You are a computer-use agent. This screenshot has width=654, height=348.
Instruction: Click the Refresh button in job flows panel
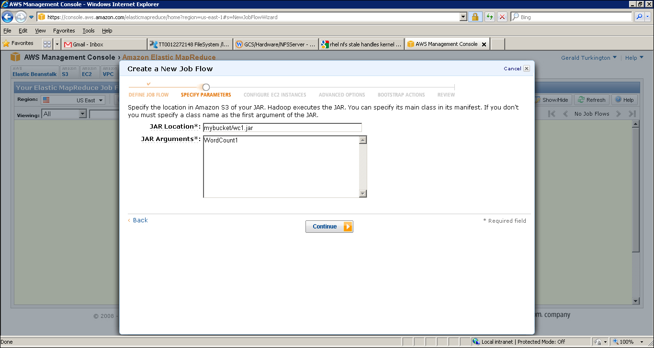click(x=592, y=100)
